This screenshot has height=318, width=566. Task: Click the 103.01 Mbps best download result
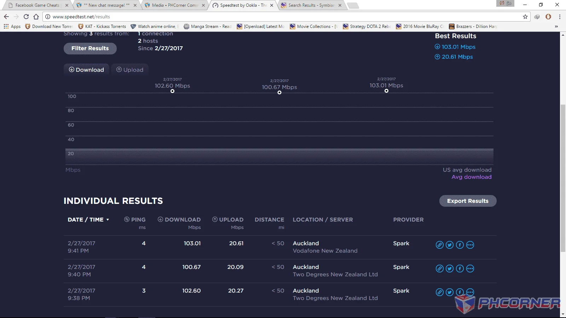pyautogui.click(x=455, y=47)
